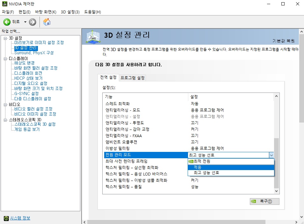Select 텍스처 필터링 – 삼선형 최적화 row
The width and height of the screenshot is (304, 224).
tap(146, 168)
